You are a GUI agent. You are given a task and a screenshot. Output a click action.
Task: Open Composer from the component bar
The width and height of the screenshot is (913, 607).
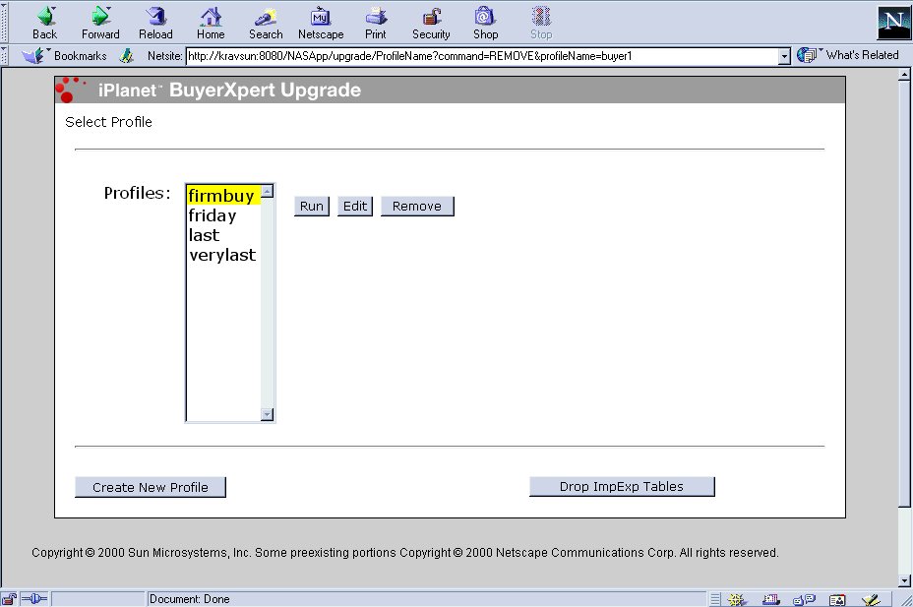point(871,599)
